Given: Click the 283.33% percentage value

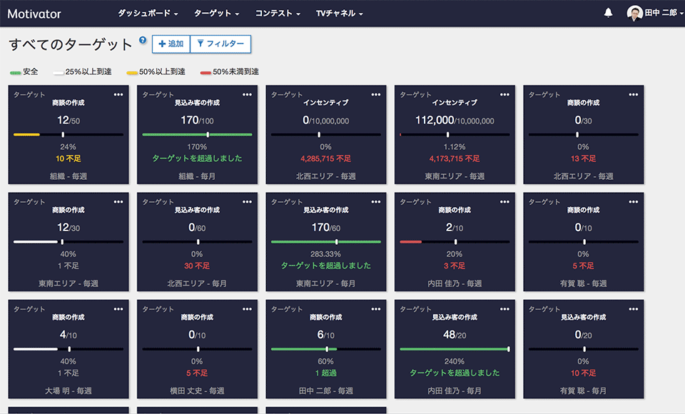Looking at the screenshot, I should click(326, 254).
